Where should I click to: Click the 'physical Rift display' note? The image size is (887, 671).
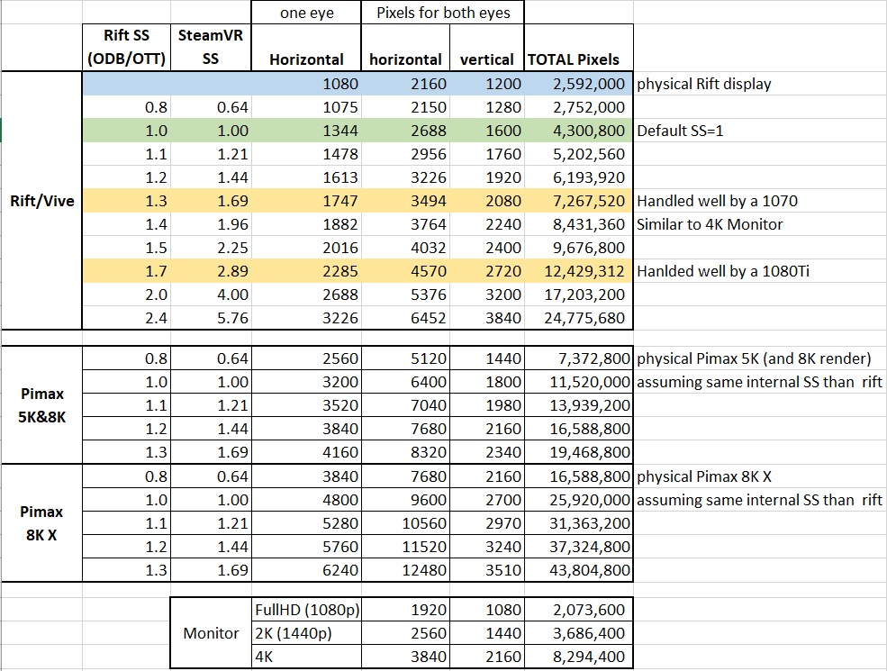(x=703, y=84)
